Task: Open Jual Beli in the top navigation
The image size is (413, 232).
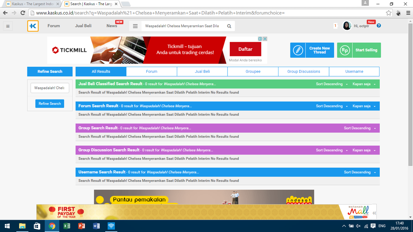Action: point(83,26)
